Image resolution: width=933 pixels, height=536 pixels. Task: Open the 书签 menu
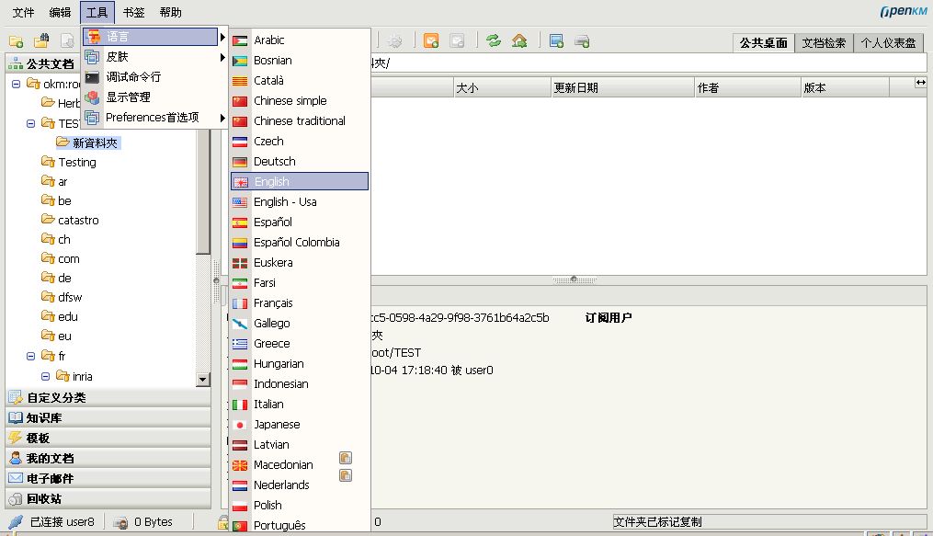pos(134,13)
